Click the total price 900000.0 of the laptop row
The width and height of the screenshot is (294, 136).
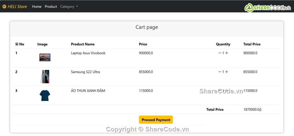250,53
